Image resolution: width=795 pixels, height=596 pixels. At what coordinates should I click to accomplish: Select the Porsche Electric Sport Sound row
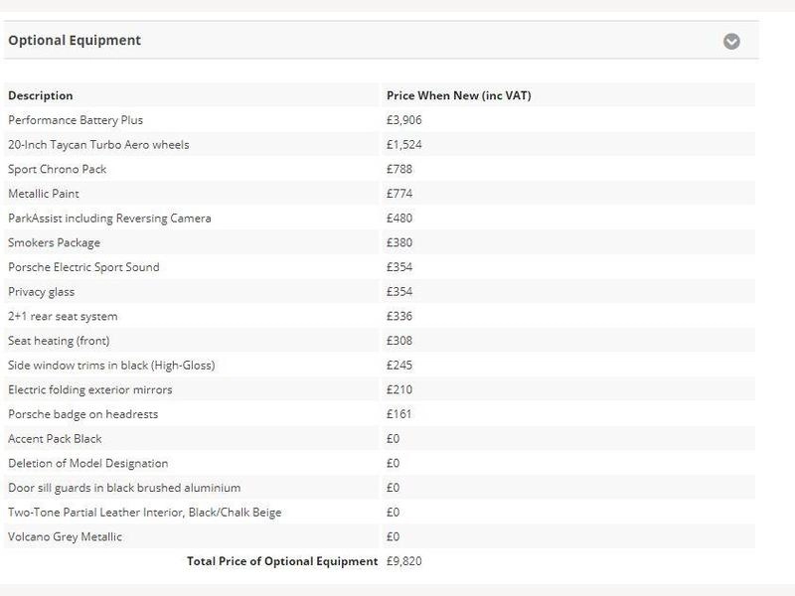(x=380, y=267)
